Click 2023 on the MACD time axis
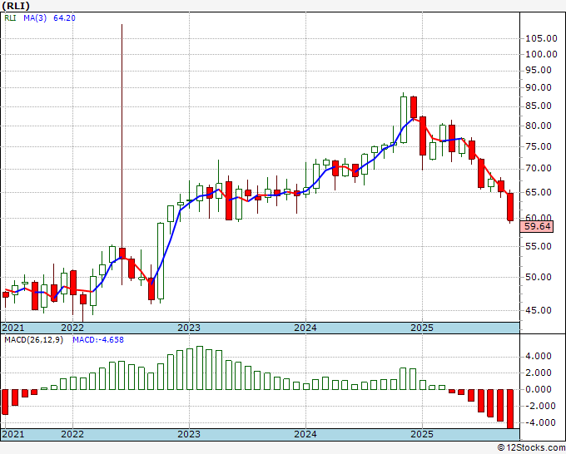This screenshot has width=566, height=454. (x=189, y=434)
